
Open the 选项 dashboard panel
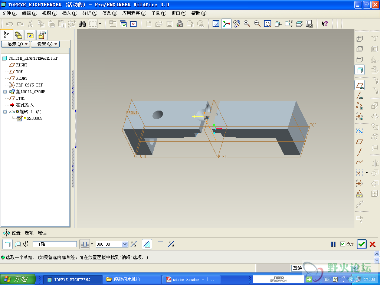coord(29,233)
